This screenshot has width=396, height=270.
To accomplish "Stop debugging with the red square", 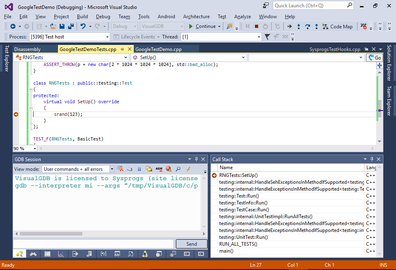I will coord(257,26).
